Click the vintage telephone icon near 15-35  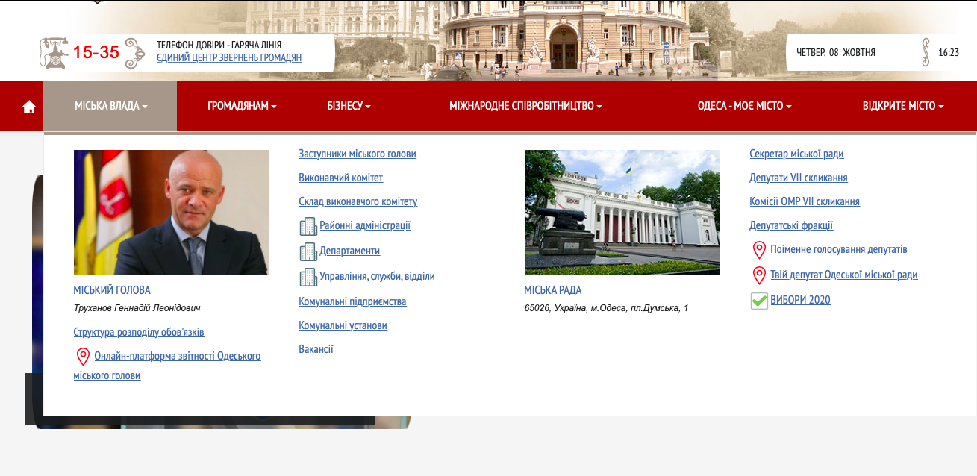pyautogui.click(x=54, y=52)
